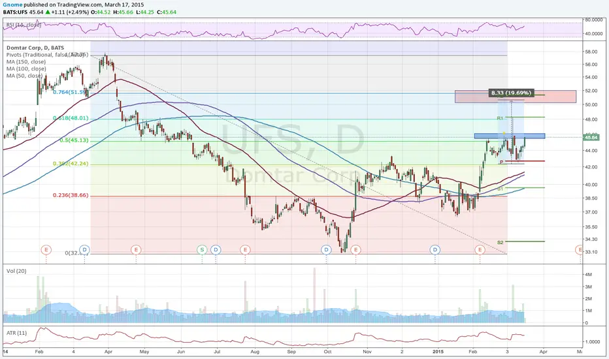Click the 0.5(45.13) Fibonacci level label
The image size is (609, 359).
point(74,140)
